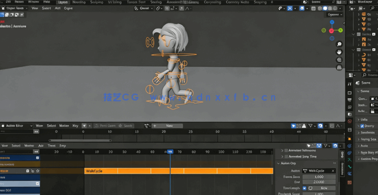This screenshot has width=378, height=195.
Task: Open the NLA editor filter funnel
Action: coord(326,146)
